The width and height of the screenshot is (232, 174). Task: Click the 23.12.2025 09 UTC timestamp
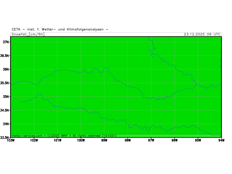[x=202, y=34]
